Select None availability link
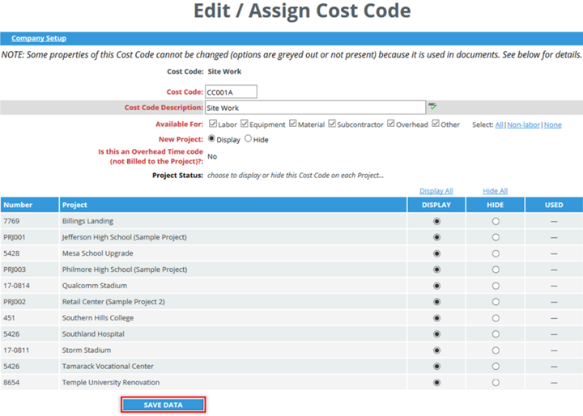Viewport: 583px width, 416px height. pos(553,125)
